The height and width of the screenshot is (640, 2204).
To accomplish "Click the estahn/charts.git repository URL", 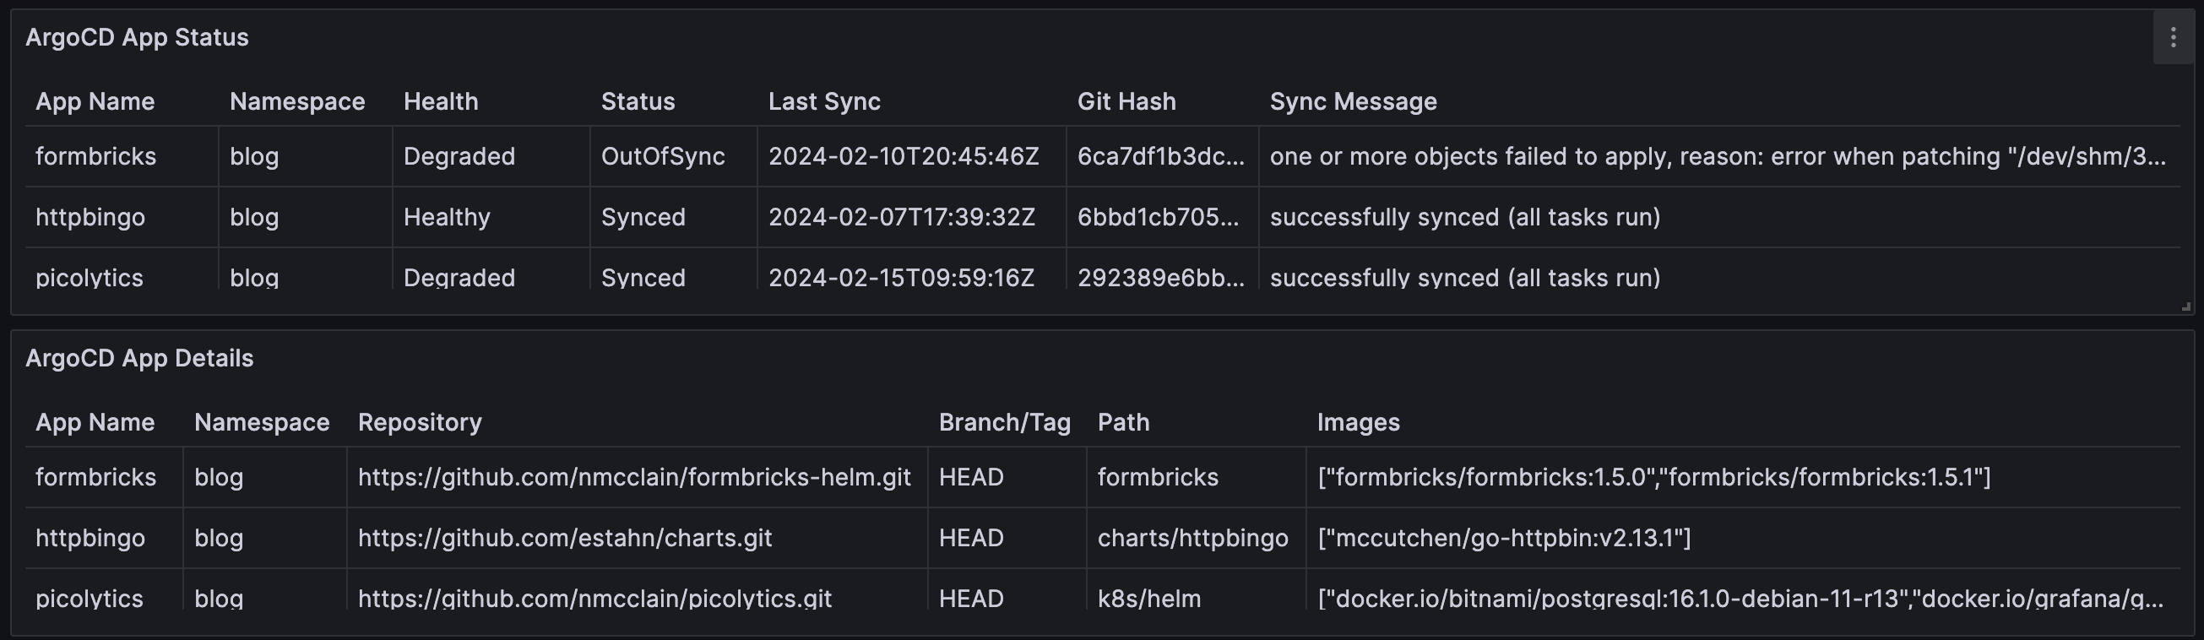I will (565, 538).
